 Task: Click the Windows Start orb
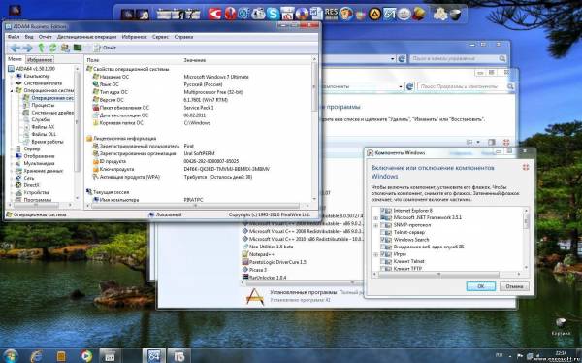10,356
